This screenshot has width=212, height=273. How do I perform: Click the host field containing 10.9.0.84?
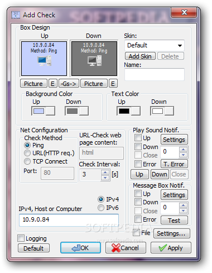coord(69,220)
